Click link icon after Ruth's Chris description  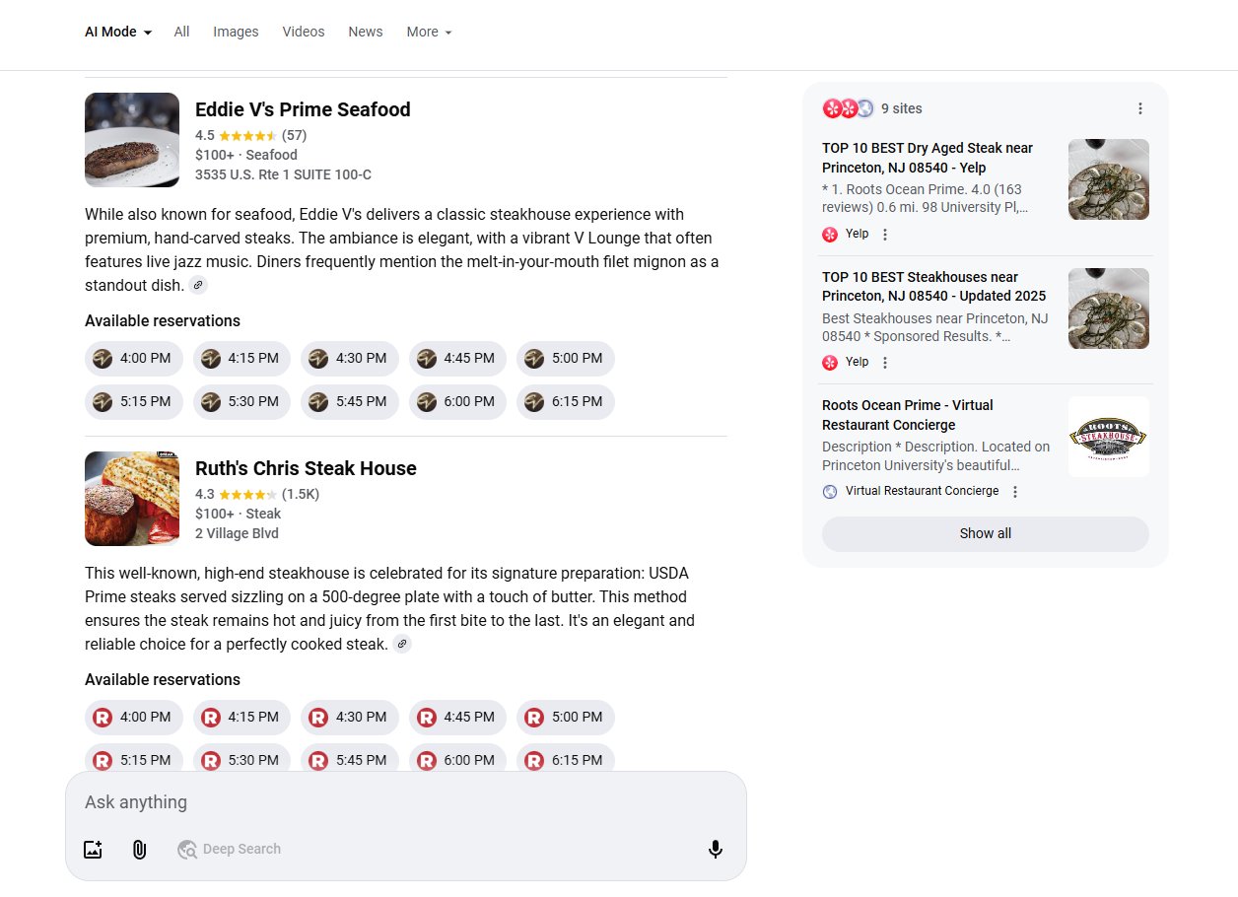[x=402, y=645]
